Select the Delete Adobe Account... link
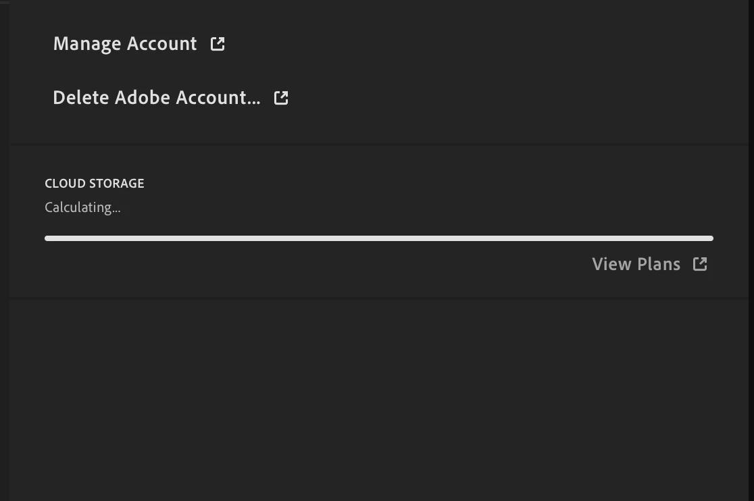754x501 pixels. (156, 98)
